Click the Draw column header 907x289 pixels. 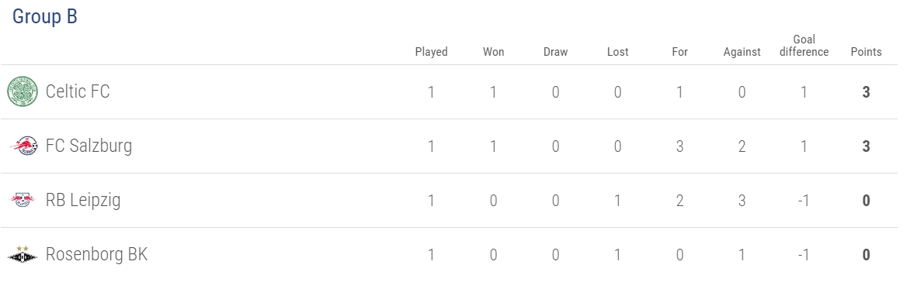coord(555,52)
